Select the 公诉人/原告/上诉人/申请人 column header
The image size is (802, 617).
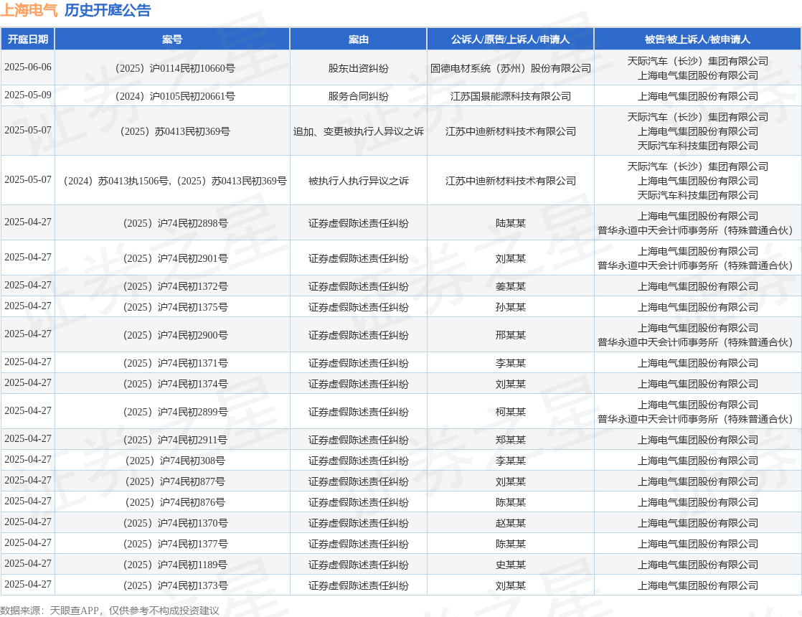pyautogui.click(x=511, y=39)
